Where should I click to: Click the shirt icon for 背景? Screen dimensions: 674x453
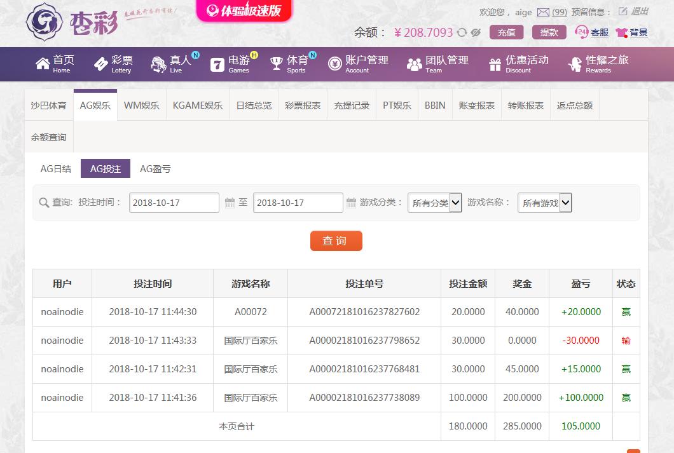click(621, 33)
